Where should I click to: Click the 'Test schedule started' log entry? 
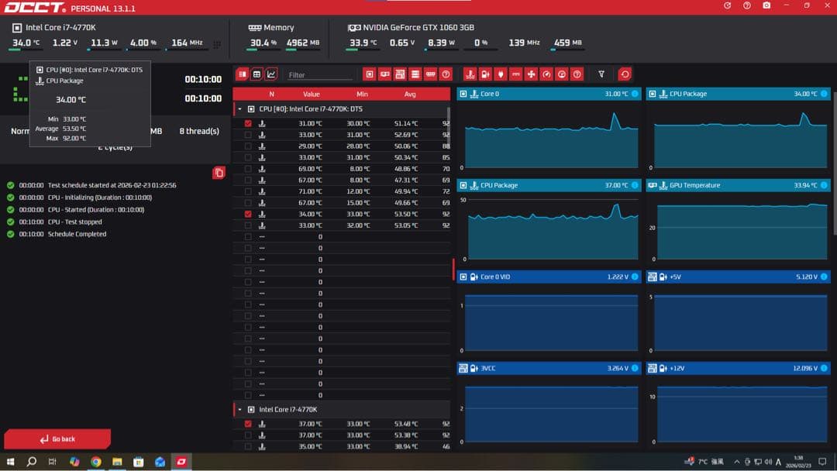click(x=112, y=186)
